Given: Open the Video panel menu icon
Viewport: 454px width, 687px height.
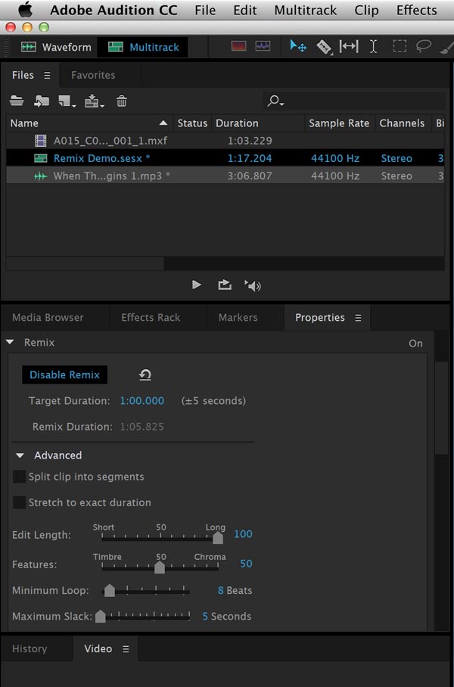Looking at the screenshot, I should [x=126, y=649].
